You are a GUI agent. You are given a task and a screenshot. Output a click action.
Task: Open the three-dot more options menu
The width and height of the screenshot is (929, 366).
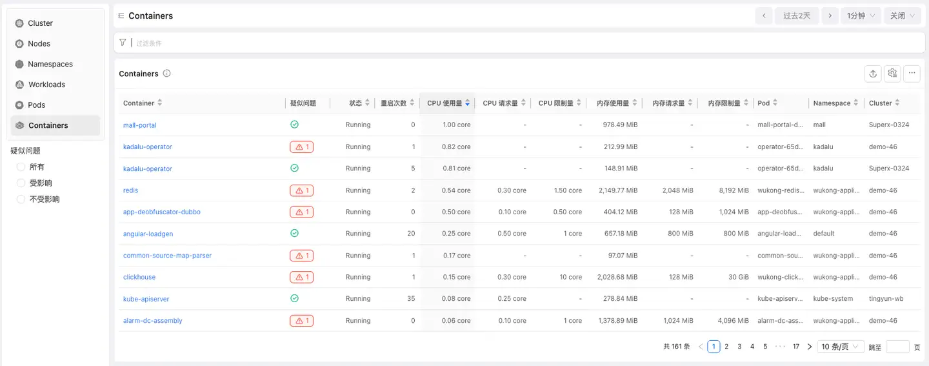coord(912,74)
